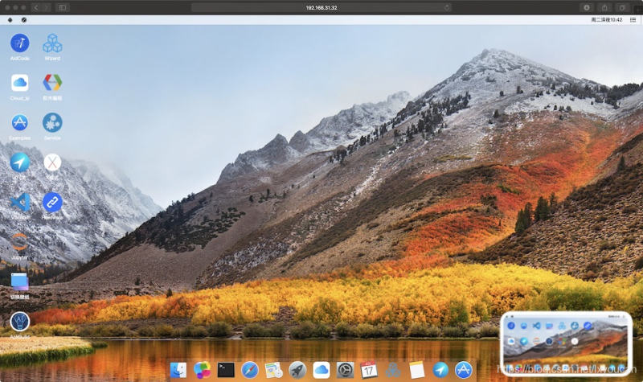Click the browser back button

pos(35,7)
